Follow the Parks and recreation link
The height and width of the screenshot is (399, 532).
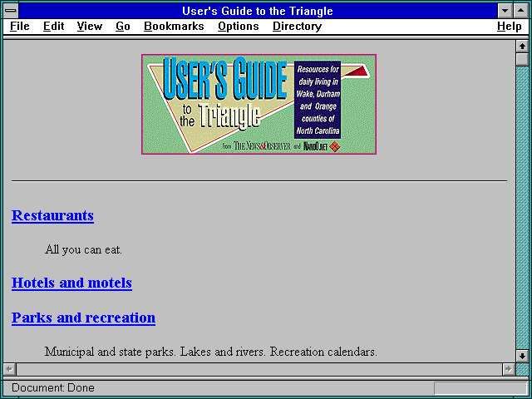coord(83,318)
